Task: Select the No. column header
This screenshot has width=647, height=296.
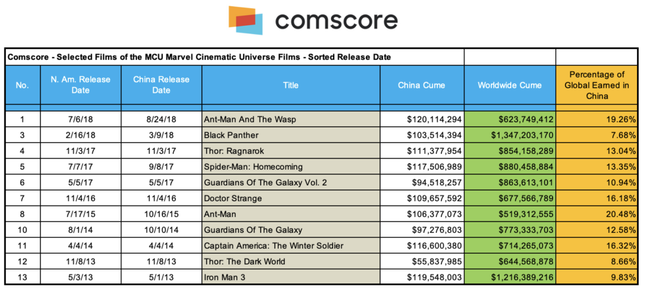Action: pos(22,85)
